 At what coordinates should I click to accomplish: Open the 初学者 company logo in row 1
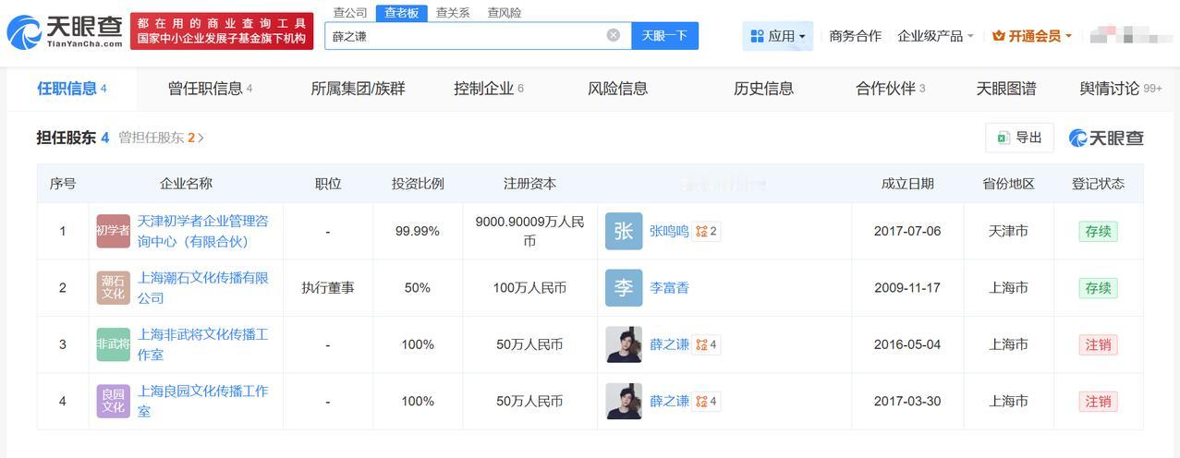[x=113, y=231]
